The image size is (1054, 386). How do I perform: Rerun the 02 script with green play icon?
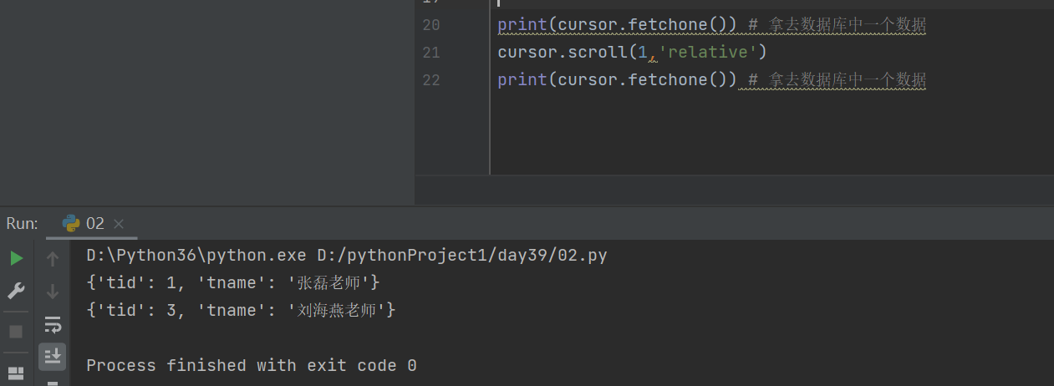(x=16, y=258)
